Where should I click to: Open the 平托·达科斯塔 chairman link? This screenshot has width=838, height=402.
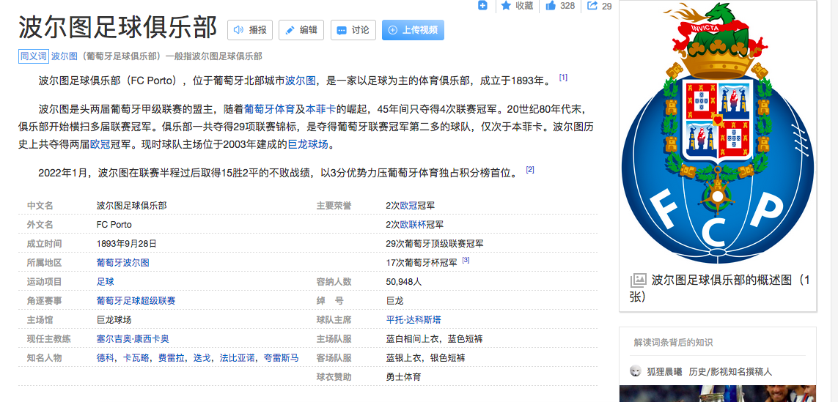pyautogui.click(x=414, y=320)
